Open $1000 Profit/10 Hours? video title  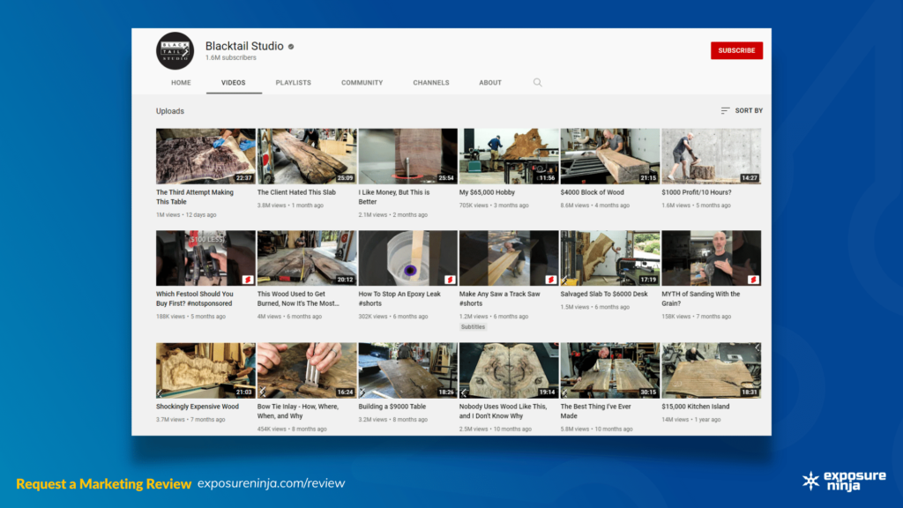click(x=697, y=192)
